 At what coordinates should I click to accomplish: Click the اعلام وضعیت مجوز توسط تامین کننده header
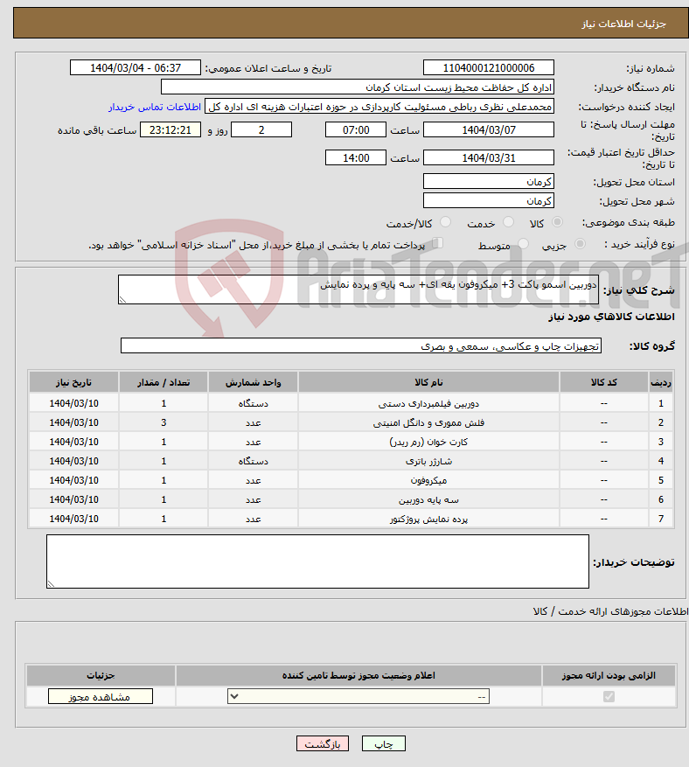click(x=358, y=675)
